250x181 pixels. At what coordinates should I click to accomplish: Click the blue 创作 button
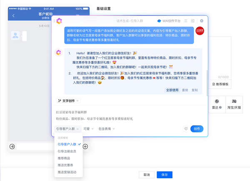click(x=197, y=129)
